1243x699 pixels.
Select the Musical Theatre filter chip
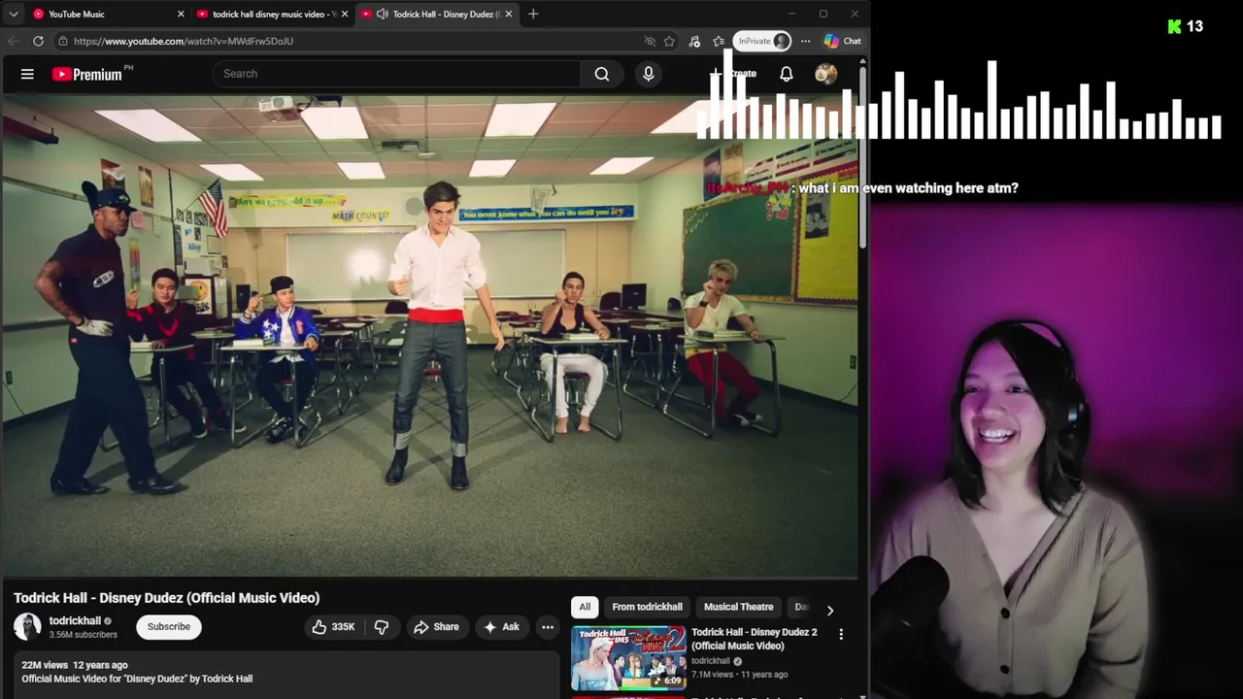738,607
